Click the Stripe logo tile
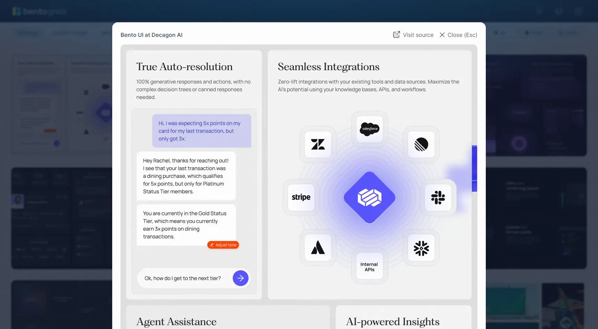 301,197
